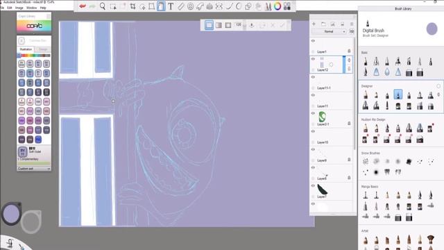The image size is (444, 250).
Task: Open the Window menu
Action: tap(31, 8)
